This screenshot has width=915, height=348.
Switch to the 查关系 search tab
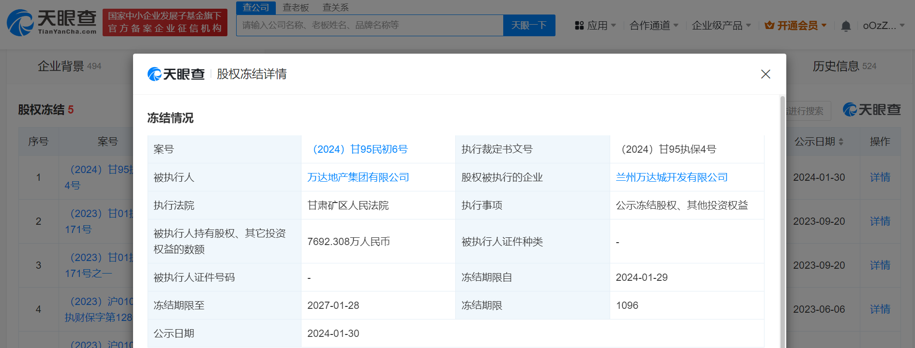tap(335, 7)
